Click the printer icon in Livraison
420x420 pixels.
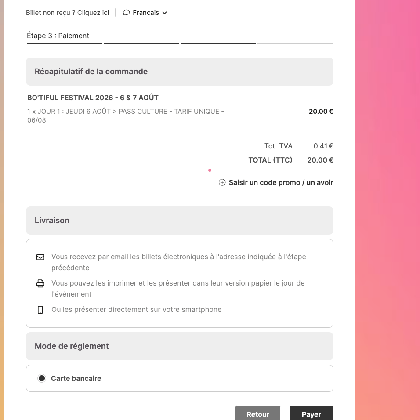tap(40, 283)
